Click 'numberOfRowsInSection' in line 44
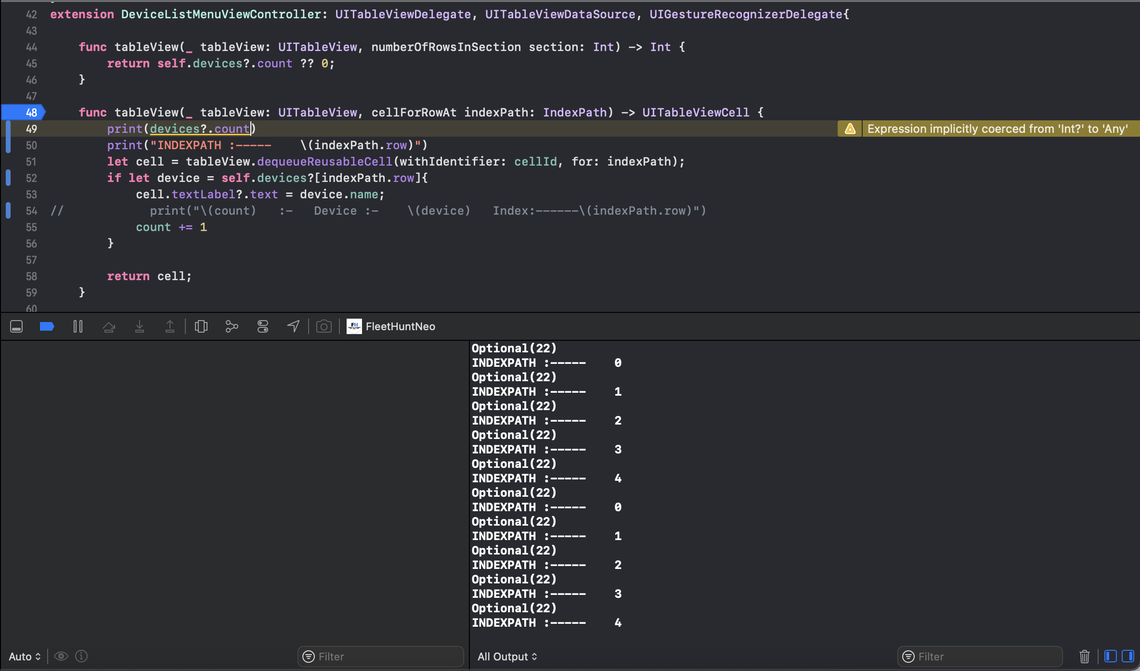 tap(446, 47)
